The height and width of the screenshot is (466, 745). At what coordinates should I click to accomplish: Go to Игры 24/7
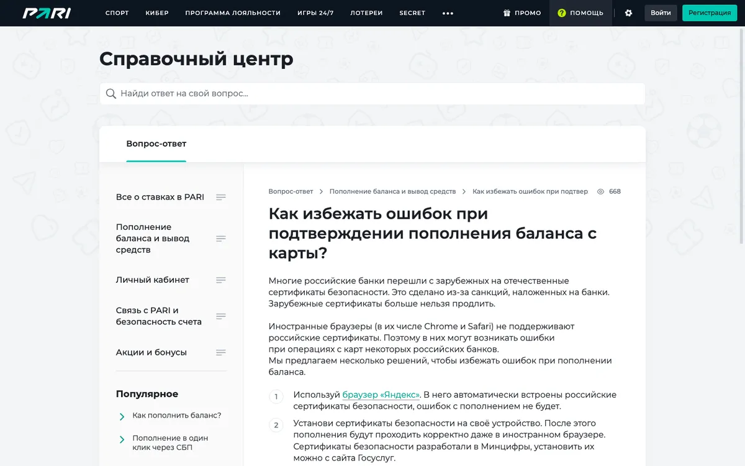315,13
